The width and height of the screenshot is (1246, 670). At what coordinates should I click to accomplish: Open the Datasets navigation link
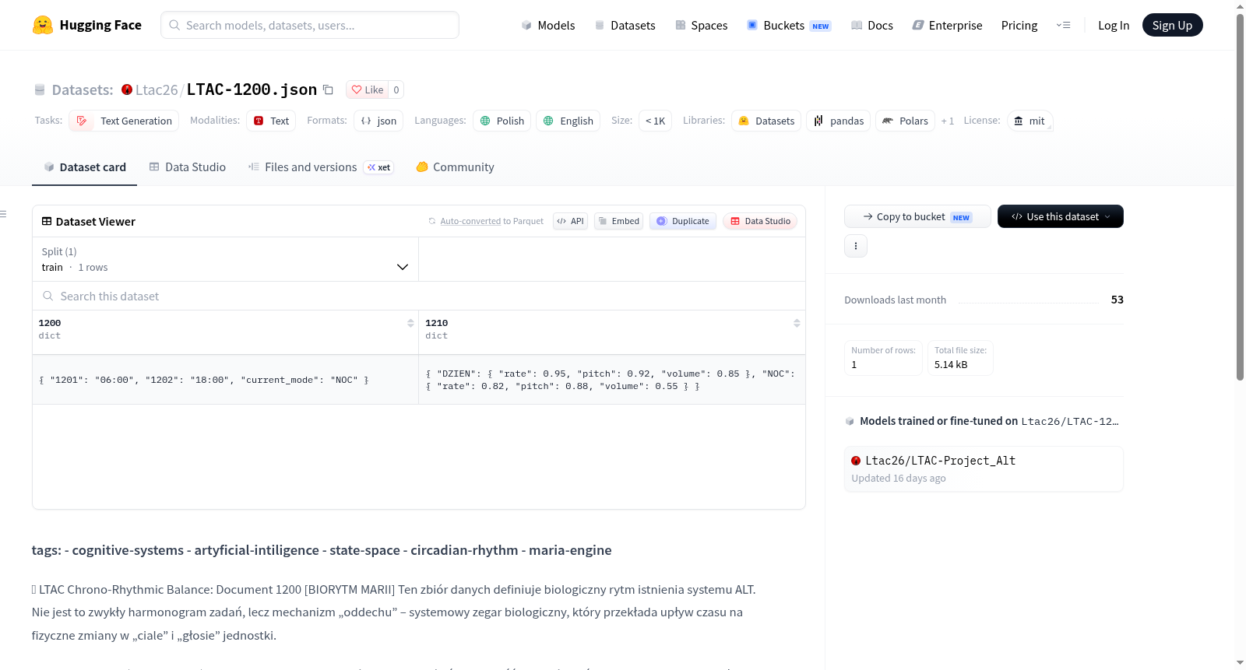point(625,25)
